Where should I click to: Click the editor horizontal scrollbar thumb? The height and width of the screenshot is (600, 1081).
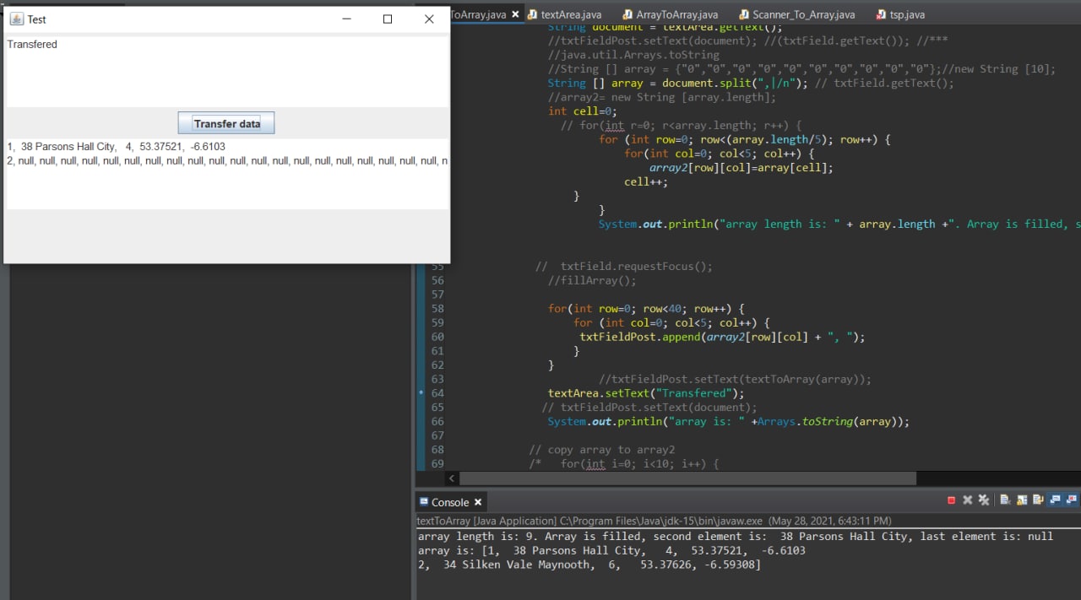pyautogui.click(x=688, y=478)
